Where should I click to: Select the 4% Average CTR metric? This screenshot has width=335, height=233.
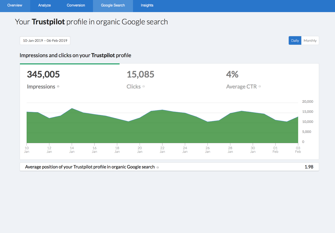(269, 80)
